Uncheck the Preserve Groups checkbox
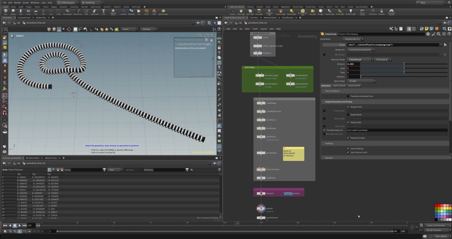 point(348,138)
